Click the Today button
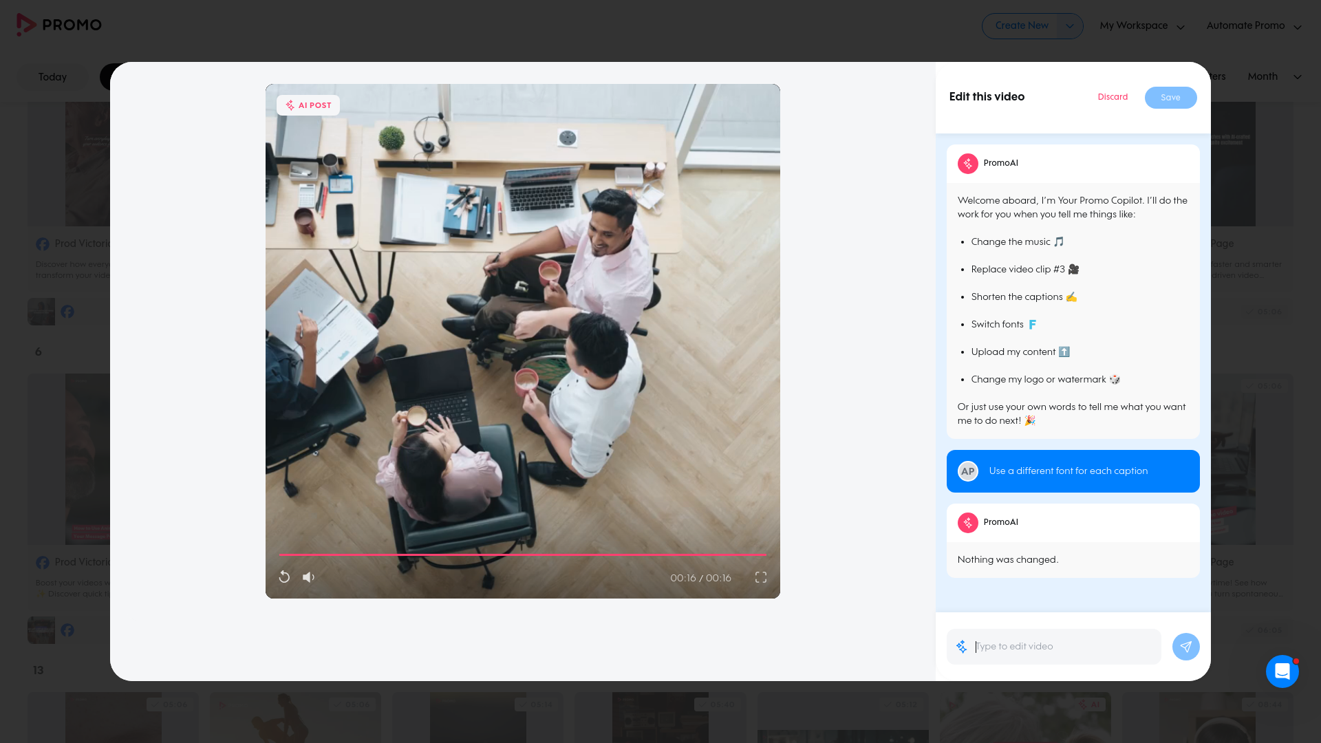This screenshot has width=1321, height=743. 52,77
